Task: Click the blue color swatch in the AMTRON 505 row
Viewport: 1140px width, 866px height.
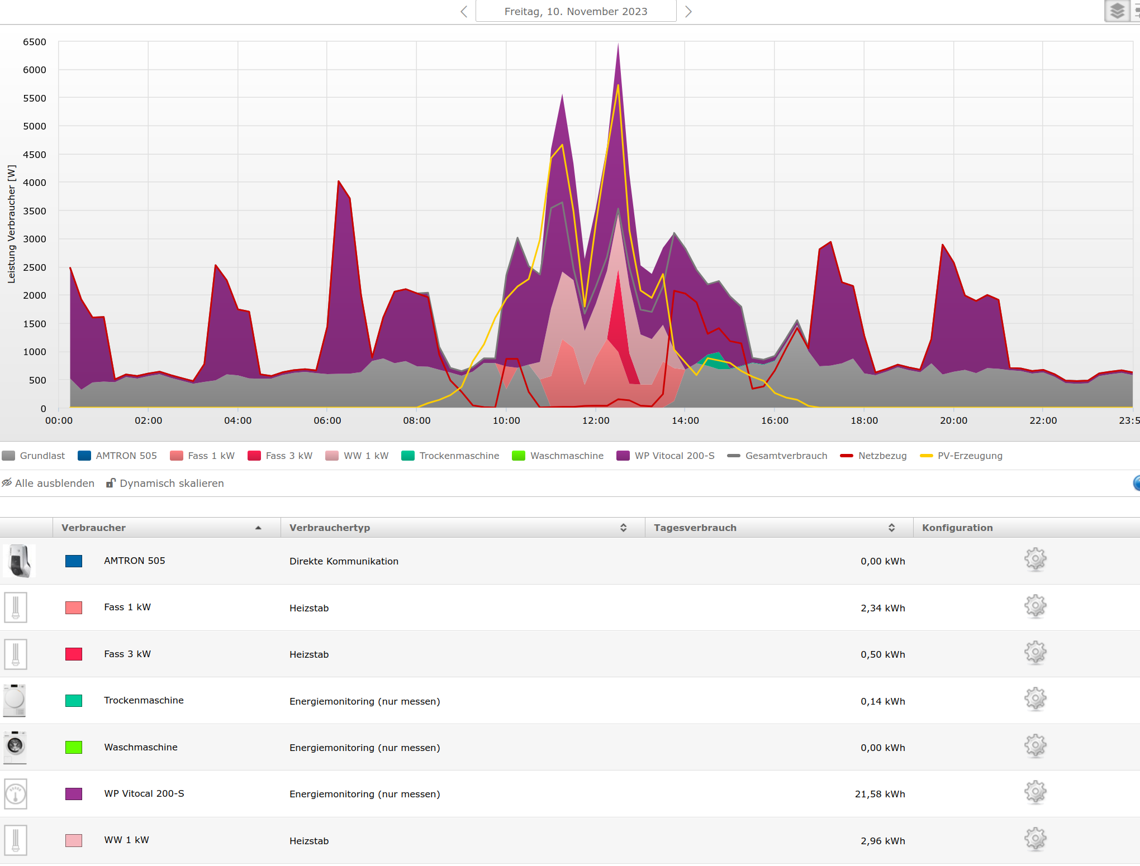Action: tap(74, 561)
